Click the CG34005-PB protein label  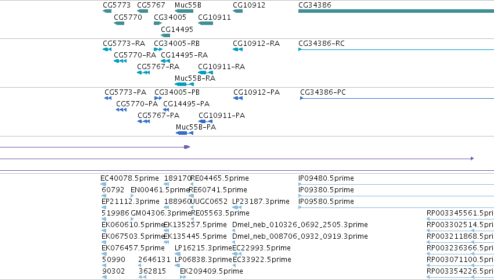[x=177, y=92]
